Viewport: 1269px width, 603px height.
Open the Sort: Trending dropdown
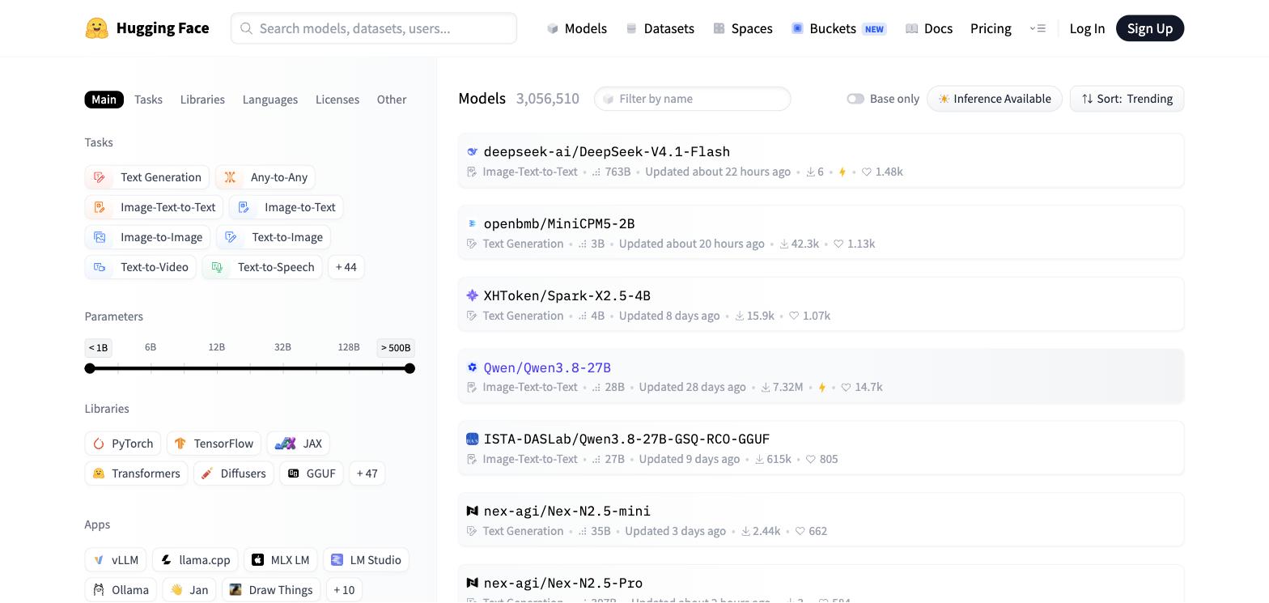point(1127,99)
